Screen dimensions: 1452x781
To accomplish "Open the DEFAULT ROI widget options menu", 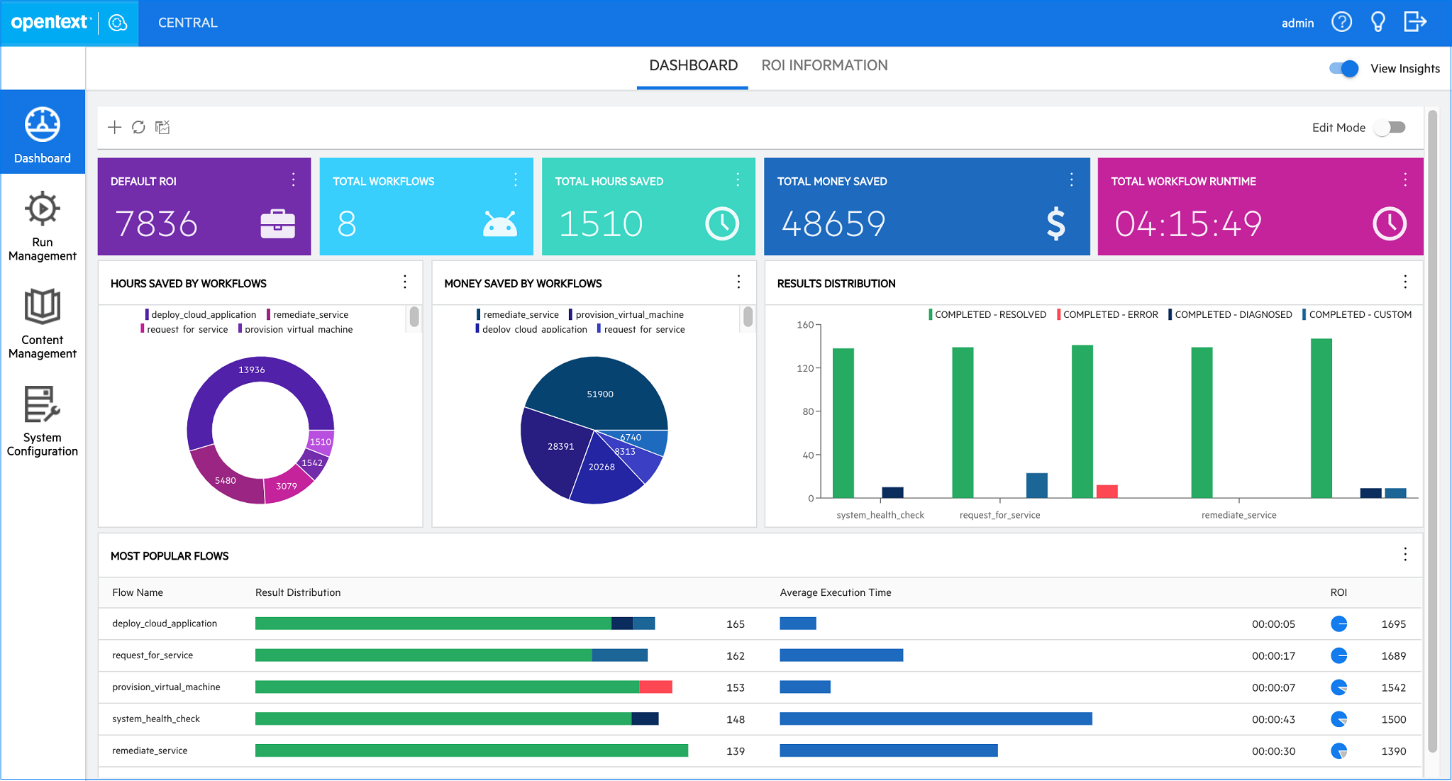I will click(x=294, y=180).
